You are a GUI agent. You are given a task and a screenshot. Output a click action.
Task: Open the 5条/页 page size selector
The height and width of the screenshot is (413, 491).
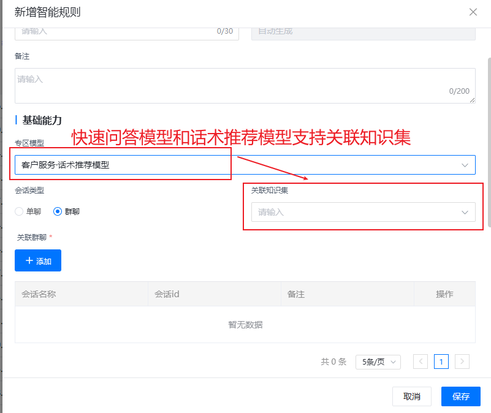pos(378,362)
